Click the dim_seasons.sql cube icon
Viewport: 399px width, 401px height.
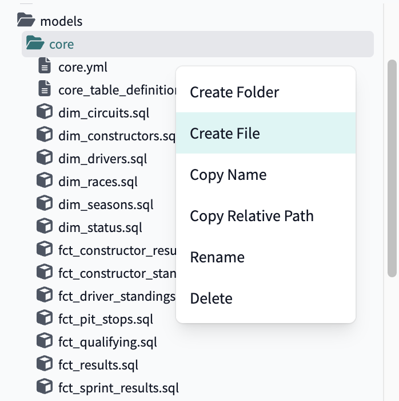click(45, 203)
